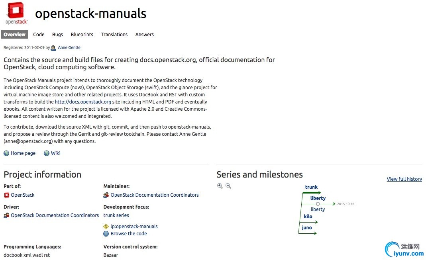Select the liberty milestone circle on timeline
Viewport: 426px width, 260px height.
point(318,204)
